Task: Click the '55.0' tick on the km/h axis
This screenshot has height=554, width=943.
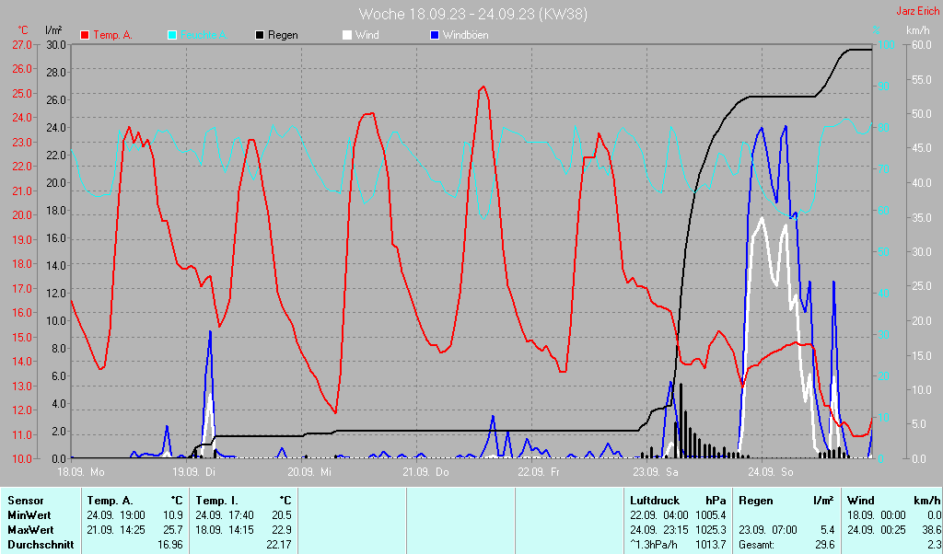Action: 920,79
